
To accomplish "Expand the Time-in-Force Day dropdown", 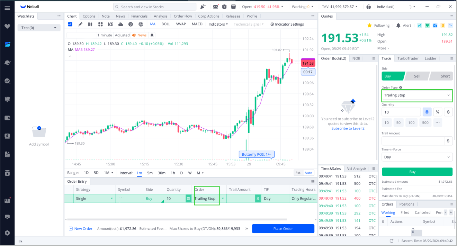I will (417, 157).
